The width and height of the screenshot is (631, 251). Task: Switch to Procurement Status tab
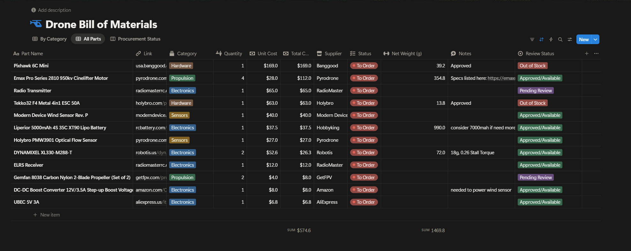click(x=135, y=39)
